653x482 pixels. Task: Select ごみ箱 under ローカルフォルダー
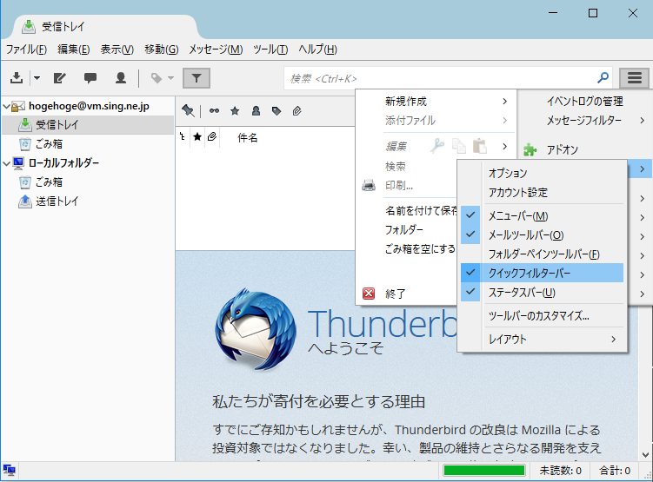[49, 182]
